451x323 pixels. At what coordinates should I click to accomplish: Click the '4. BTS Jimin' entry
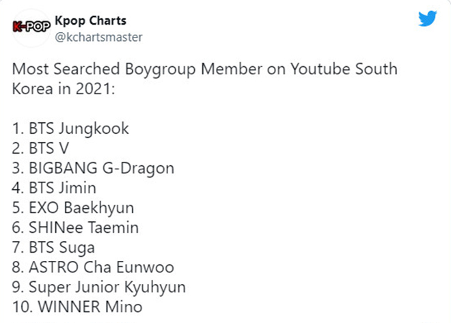[54, 188]
